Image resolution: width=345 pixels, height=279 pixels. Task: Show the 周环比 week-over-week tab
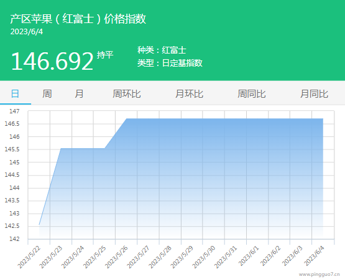point(127,93)
